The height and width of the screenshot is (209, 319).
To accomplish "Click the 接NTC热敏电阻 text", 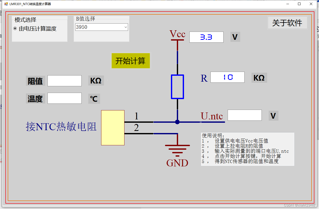I will pyautogui.click(x=61, y=127).
